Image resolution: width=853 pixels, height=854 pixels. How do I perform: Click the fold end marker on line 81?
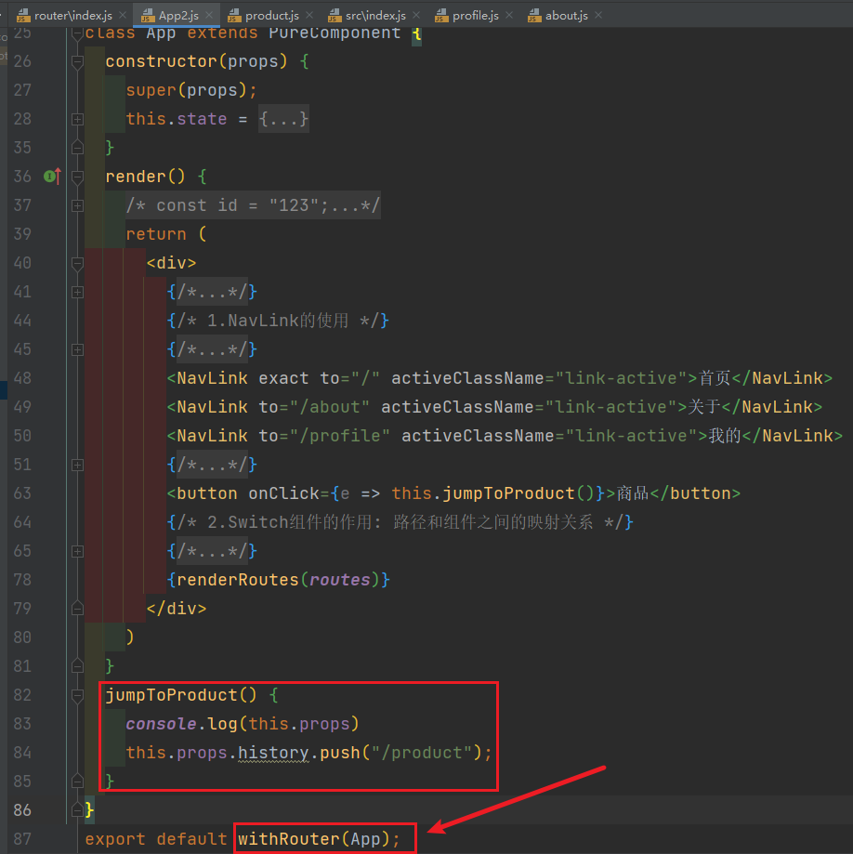77,666
